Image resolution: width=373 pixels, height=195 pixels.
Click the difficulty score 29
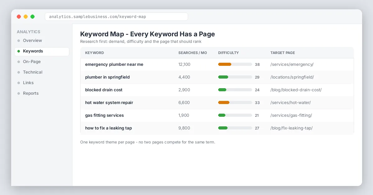[257, 77]
